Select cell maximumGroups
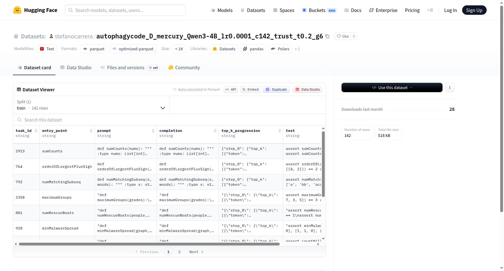The image size is (504, 271). [x=67, y=198]
